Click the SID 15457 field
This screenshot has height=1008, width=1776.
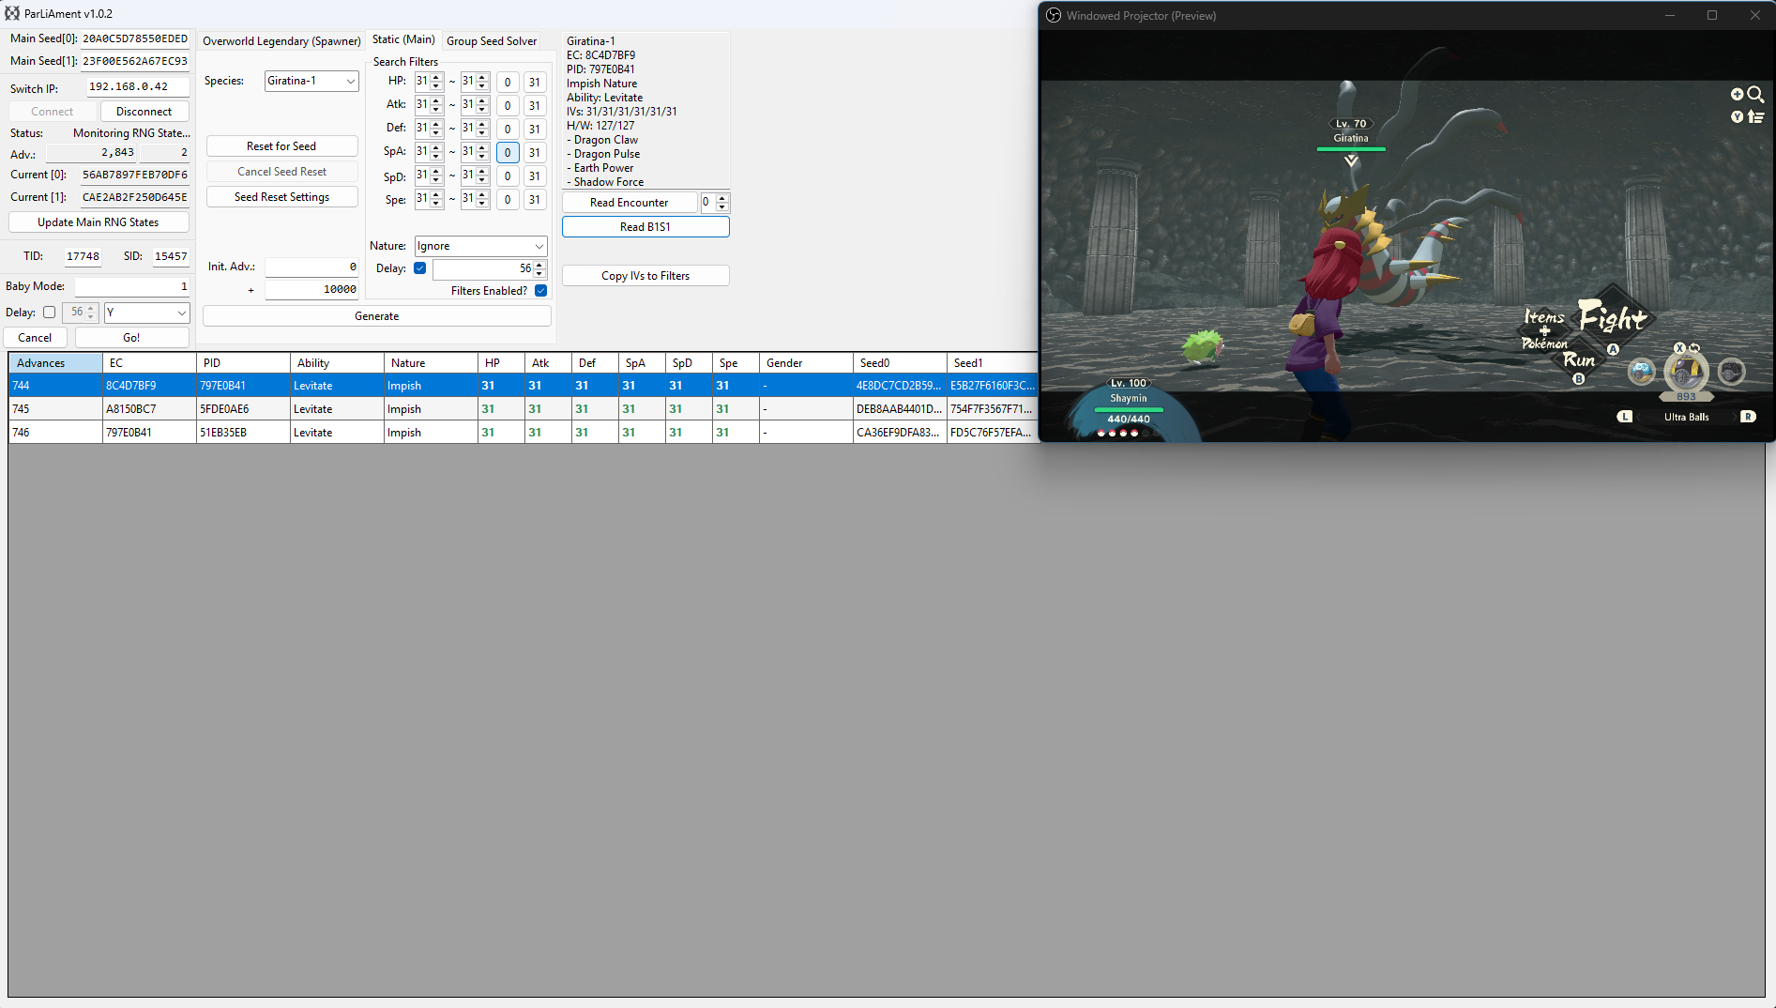tap(171, 256)
